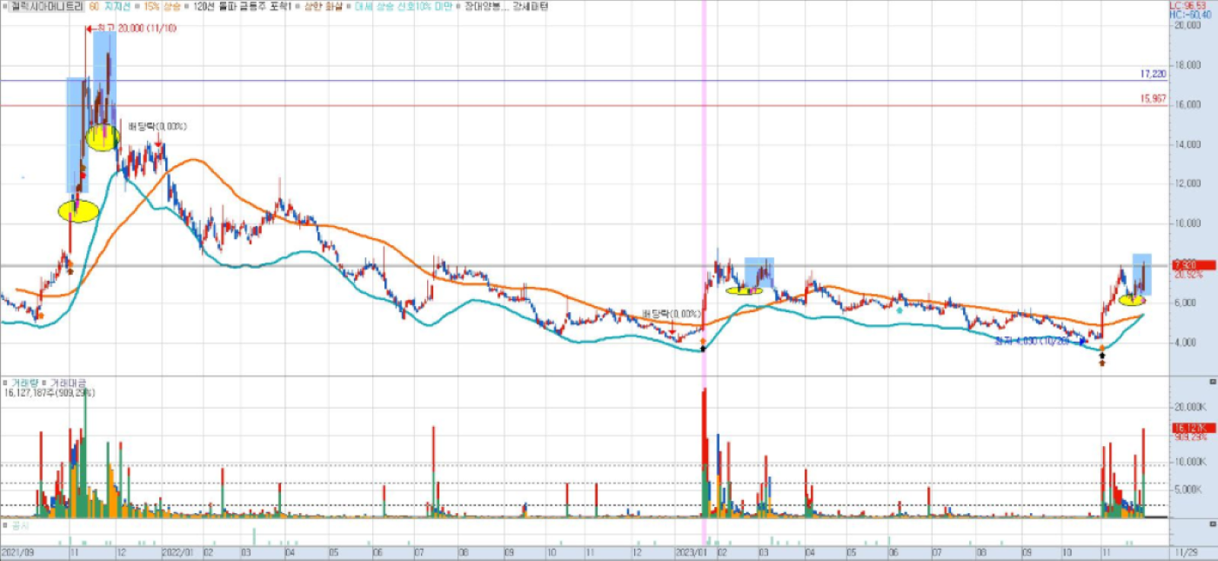Click the 11/29 date at axis end
1218x561 pixels.
pos(1186,552)
